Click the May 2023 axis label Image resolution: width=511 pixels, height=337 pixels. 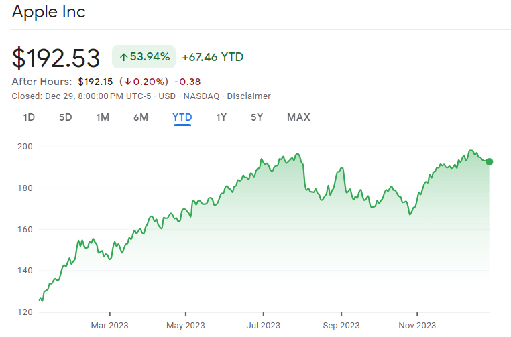[186, 326]
